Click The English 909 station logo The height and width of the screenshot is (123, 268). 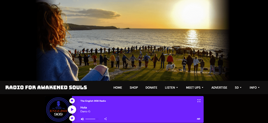tap(58, 109)
